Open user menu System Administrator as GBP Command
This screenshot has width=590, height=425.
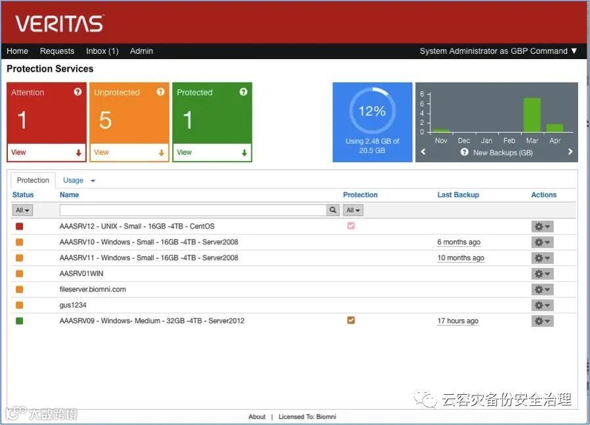(498, 51)
